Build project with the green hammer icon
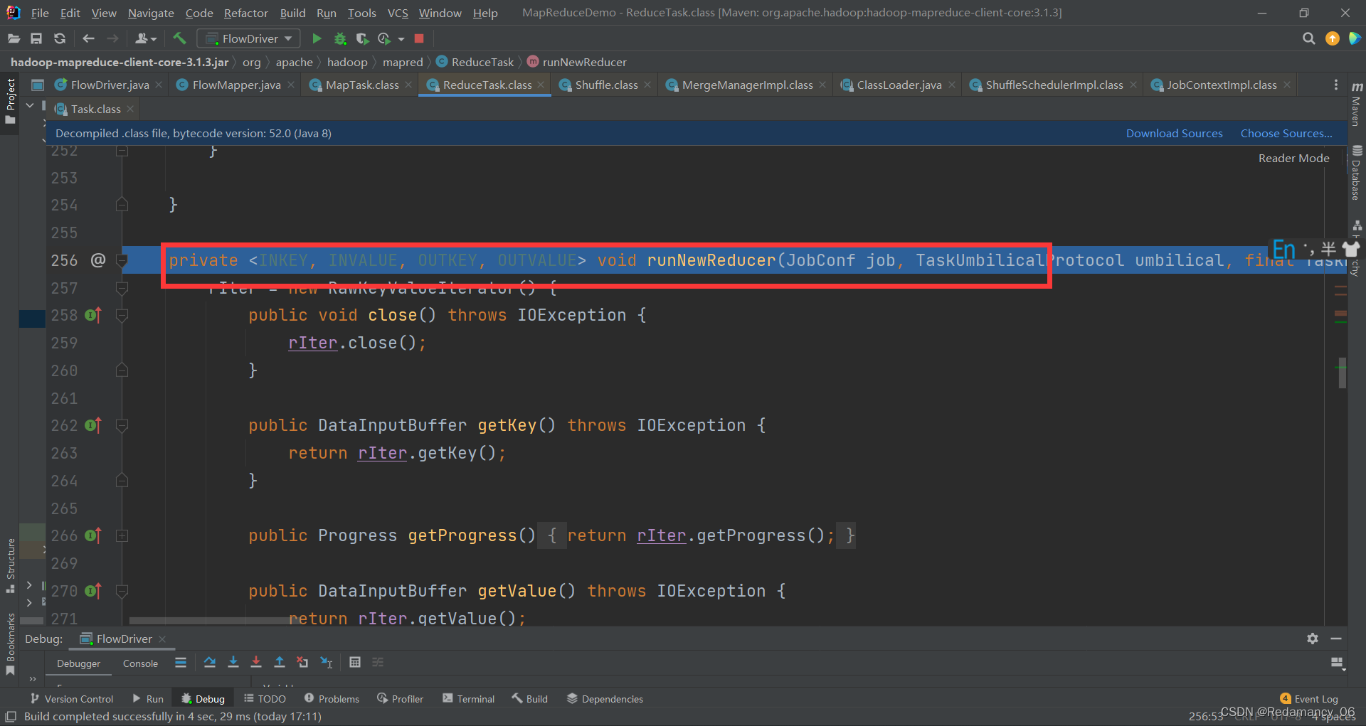The image size is (1366, 726). pyautogui.click(x=179, y=38)
